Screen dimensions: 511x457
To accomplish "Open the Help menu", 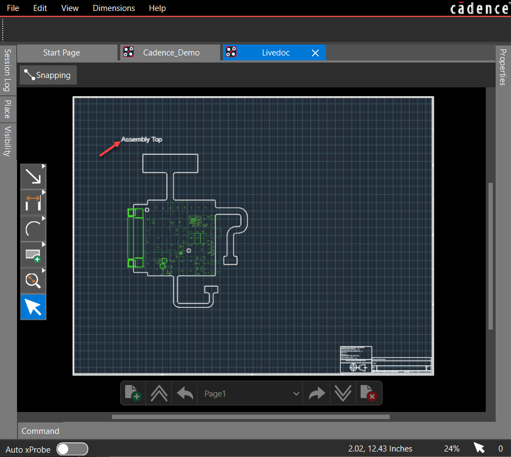I will coord(158,8).
